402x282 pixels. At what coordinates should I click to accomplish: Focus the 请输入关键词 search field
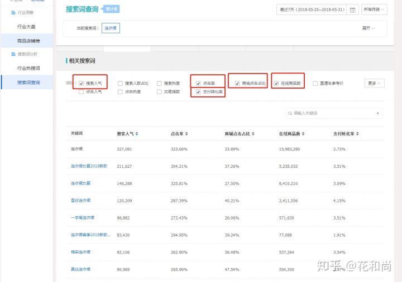pos(332,113)
